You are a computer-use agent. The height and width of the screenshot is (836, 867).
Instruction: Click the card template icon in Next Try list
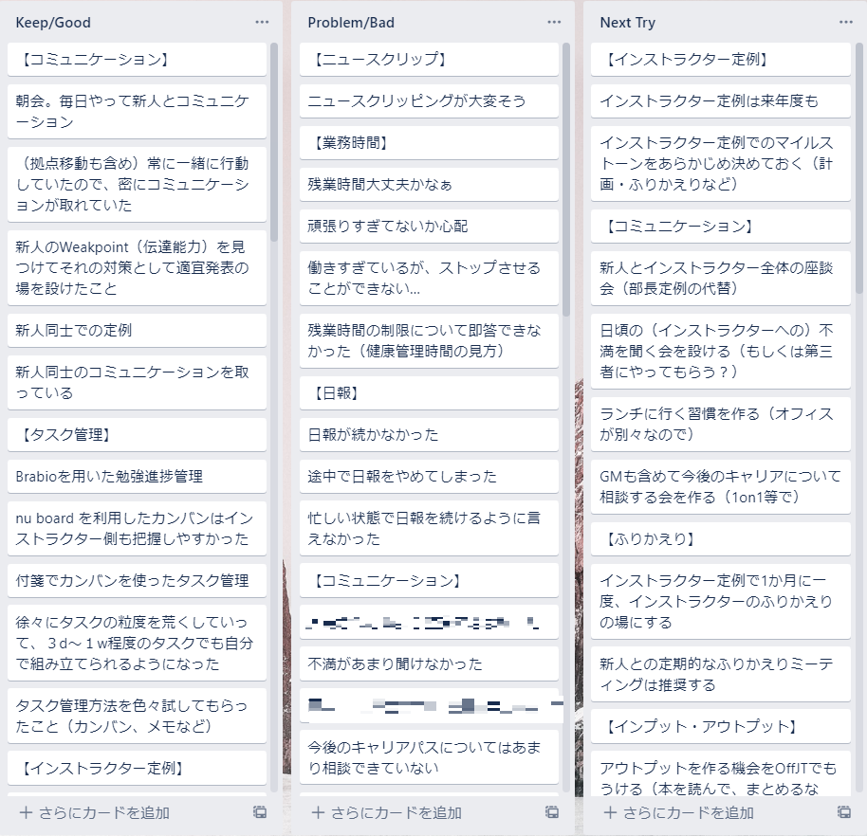click(x=844, y=812)
